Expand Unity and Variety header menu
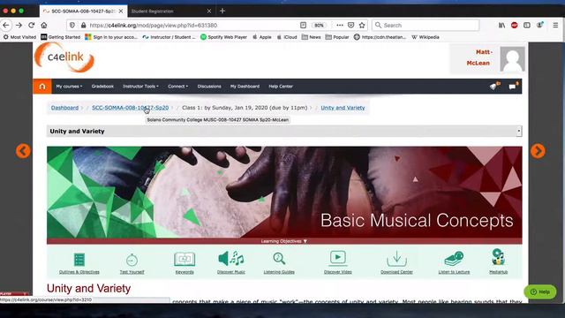Viewport: 565px width, 318px height. pos(519,132)
